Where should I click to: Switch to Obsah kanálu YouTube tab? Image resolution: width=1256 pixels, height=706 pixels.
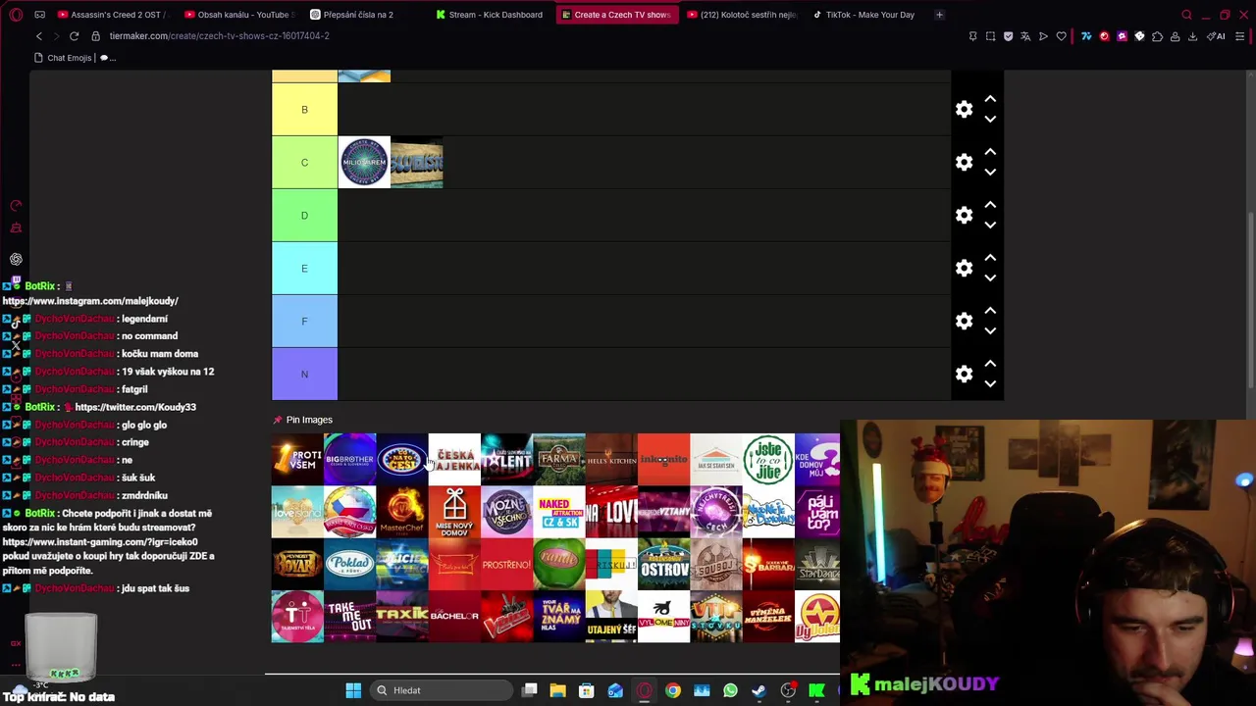click(240, 15)
